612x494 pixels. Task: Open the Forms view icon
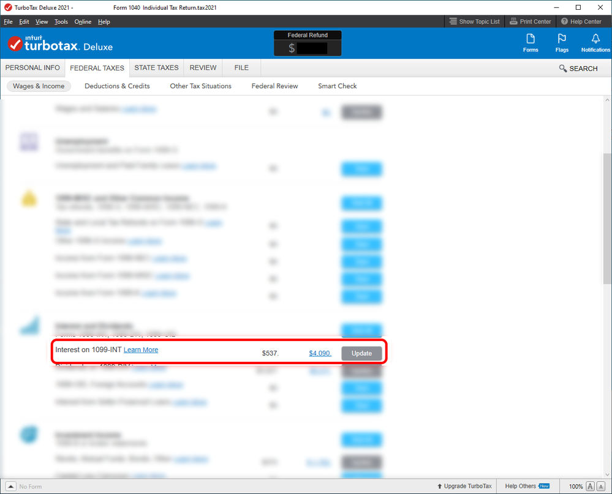pyautogui.click(x=531, y=43)
